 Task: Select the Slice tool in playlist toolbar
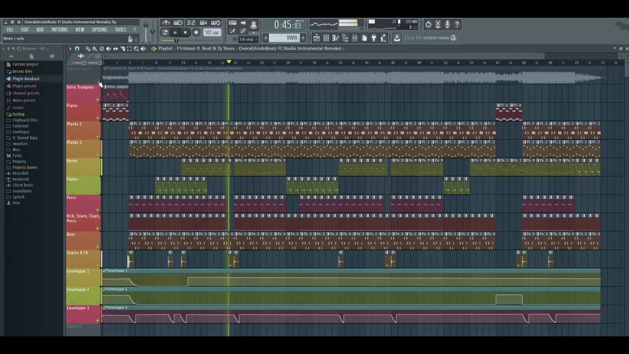pos(122,49)
